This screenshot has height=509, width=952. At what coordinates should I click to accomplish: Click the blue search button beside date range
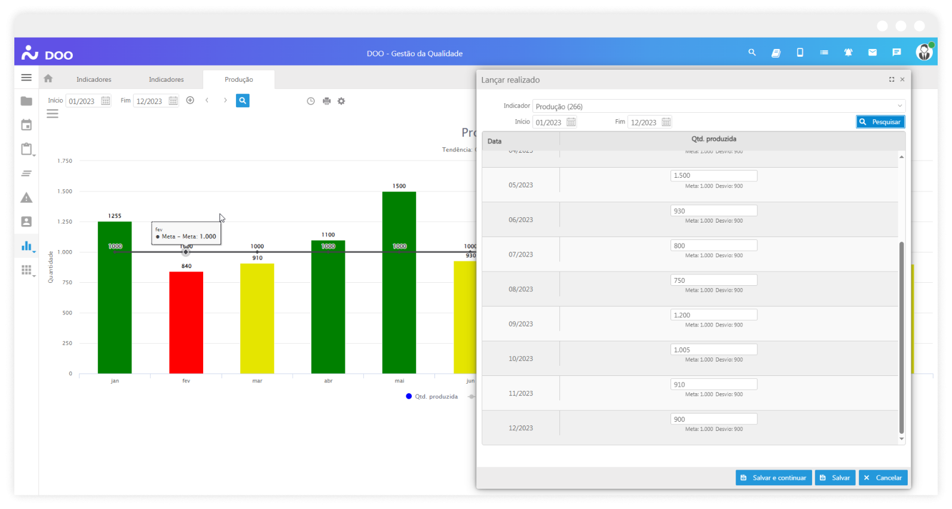(x=243, y=101)
